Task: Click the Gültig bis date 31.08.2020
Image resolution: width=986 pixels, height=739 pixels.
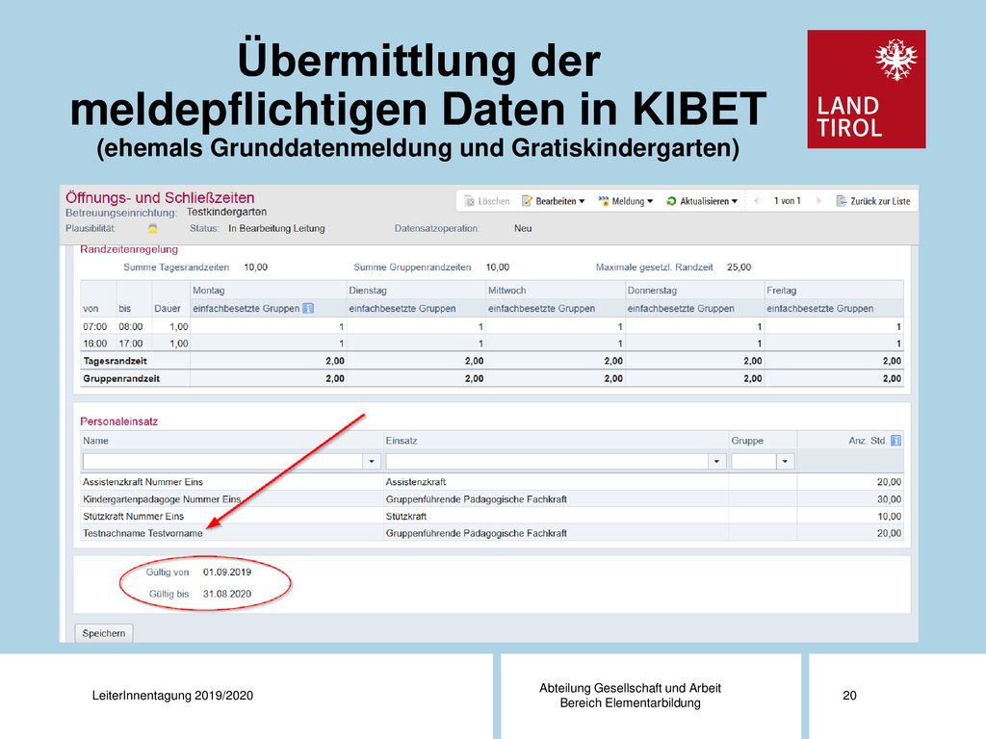Action: pos(227,594)
